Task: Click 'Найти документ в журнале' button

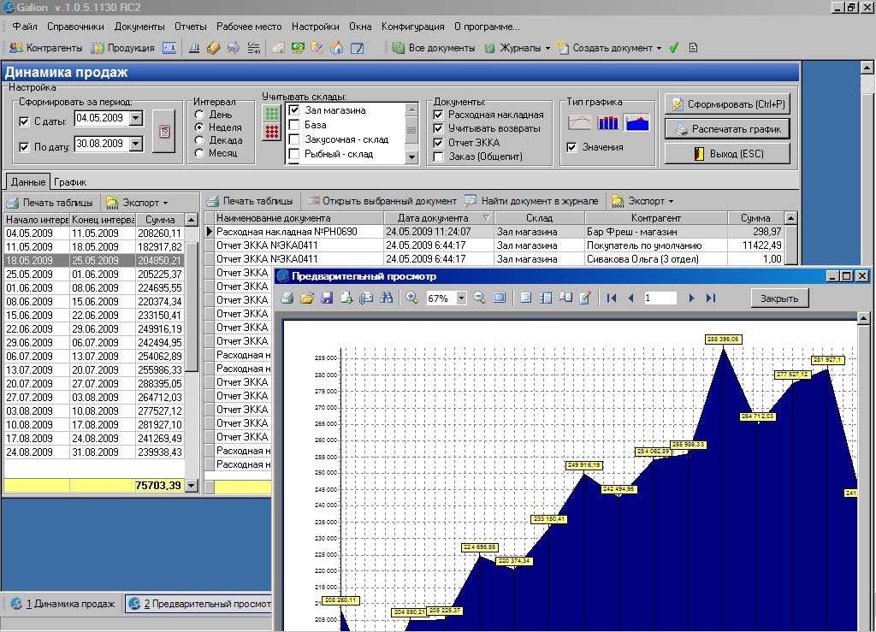Action: (531, 201)
